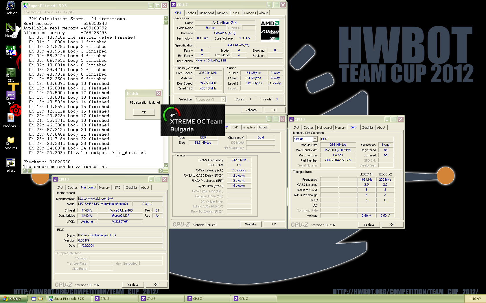
Task: Click OK in the CPU tab window
Action: click(x=275, y=110)
